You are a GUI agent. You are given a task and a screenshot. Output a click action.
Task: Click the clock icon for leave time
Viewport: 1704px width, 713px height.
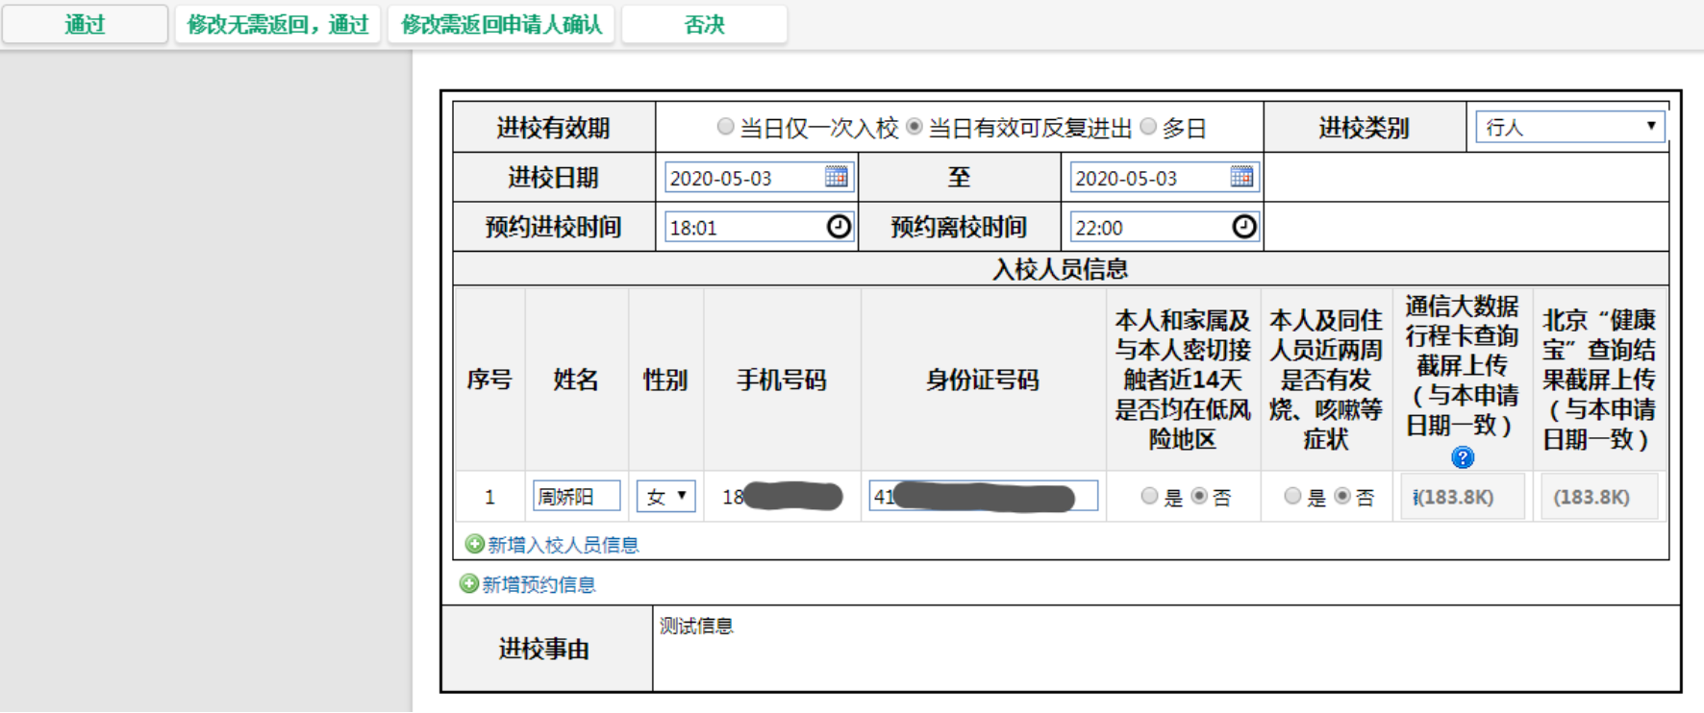(x=1244, y=227)
